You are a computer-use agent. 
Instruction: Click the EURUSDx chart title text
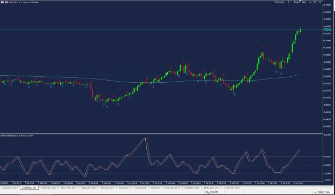click(x=24, y=2)
